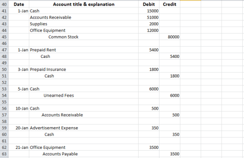Select the 6000 credit in row 54

point(169,95)
